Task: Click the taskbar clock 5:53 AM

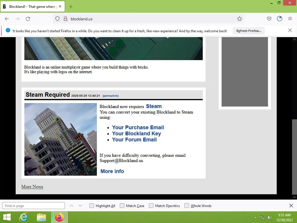Action: click(x=284, y=215)
